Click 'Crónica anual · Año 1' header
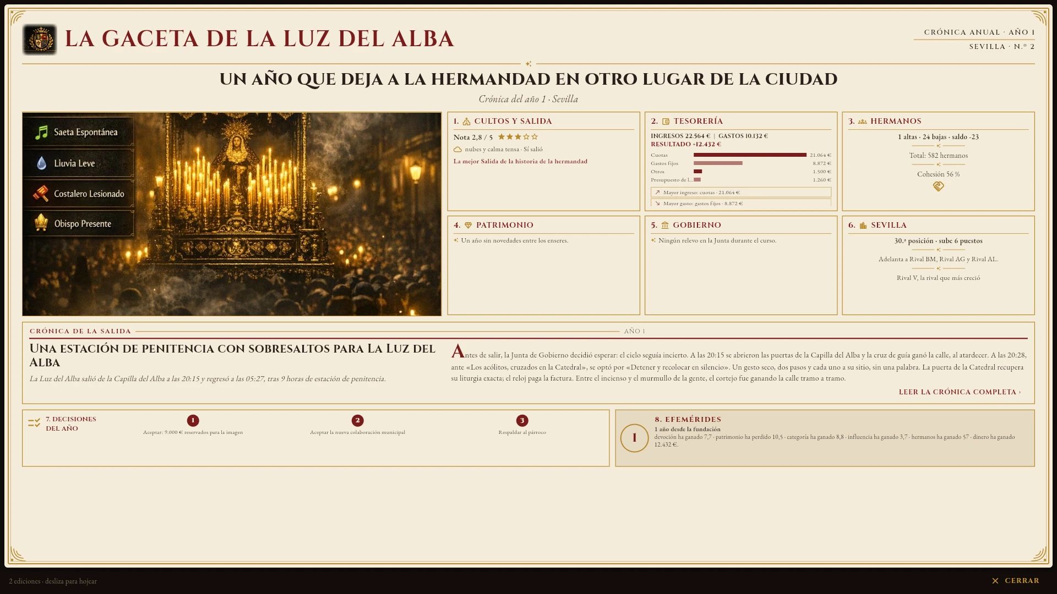 (x=979, y=32)
